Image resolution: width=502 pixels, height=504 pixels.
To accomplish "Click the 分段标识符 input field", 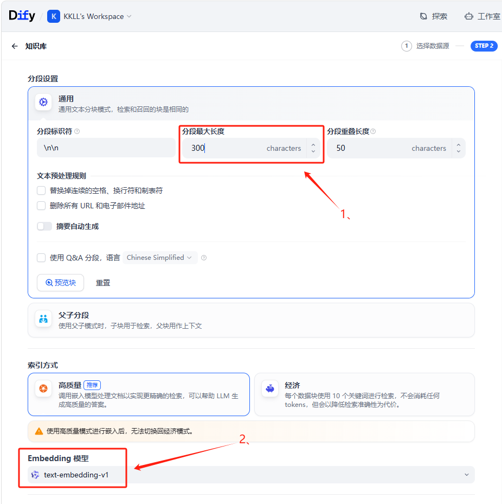I will [x=106, y=148].
